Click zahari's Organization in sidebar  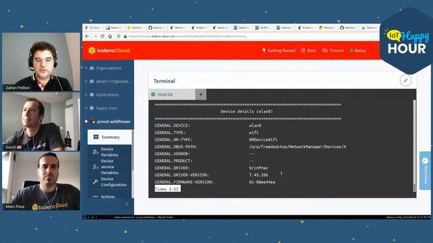point(114,81)
